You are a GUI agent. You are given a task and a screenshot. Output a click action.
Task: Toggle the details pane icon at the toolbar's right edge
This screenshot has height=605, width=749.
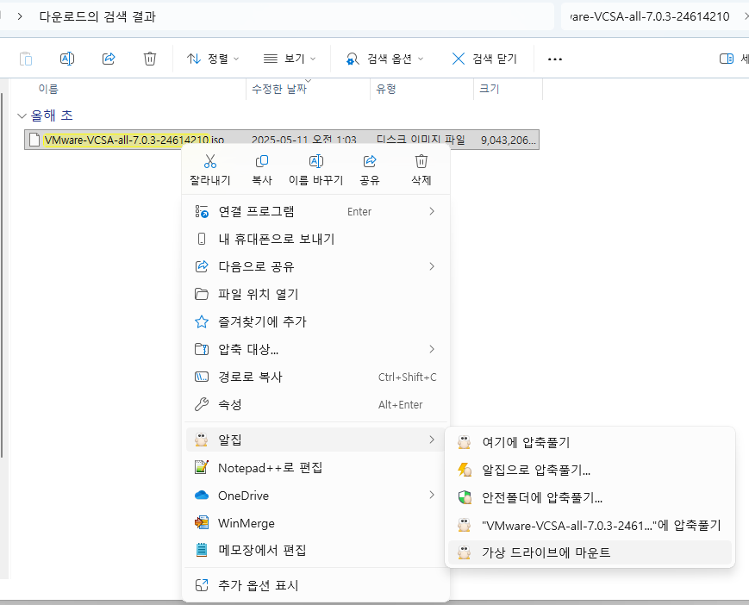click(727, 59)
